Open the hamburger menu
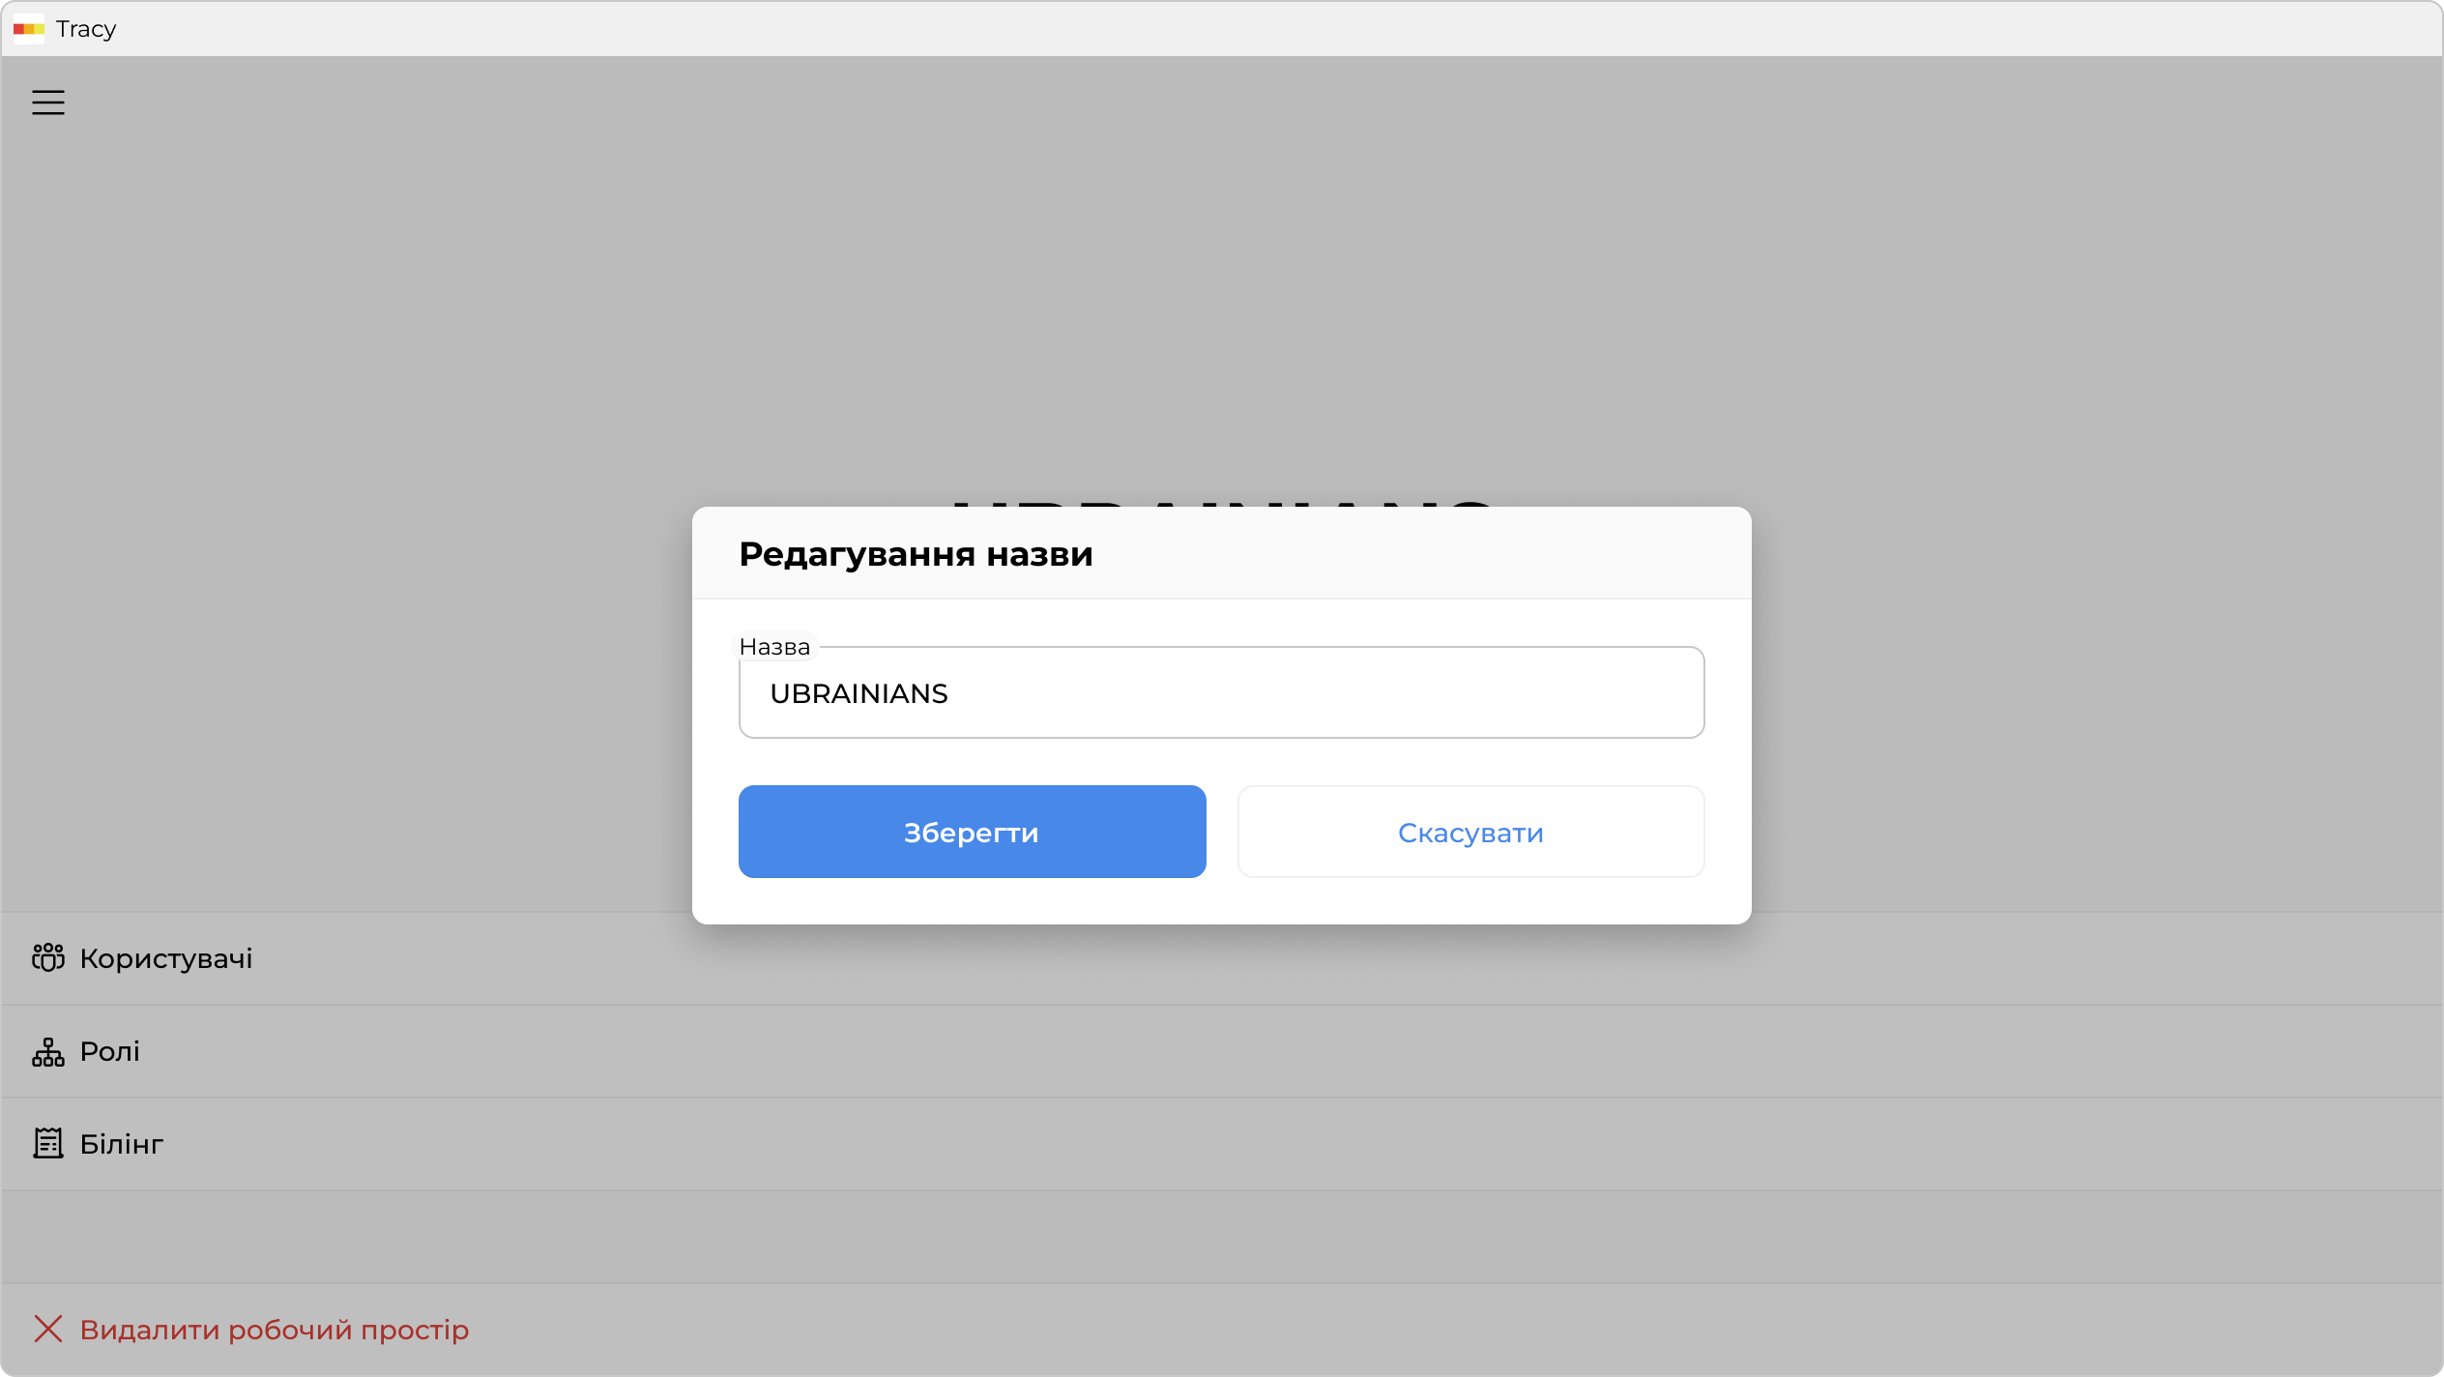 coord(48,103)
